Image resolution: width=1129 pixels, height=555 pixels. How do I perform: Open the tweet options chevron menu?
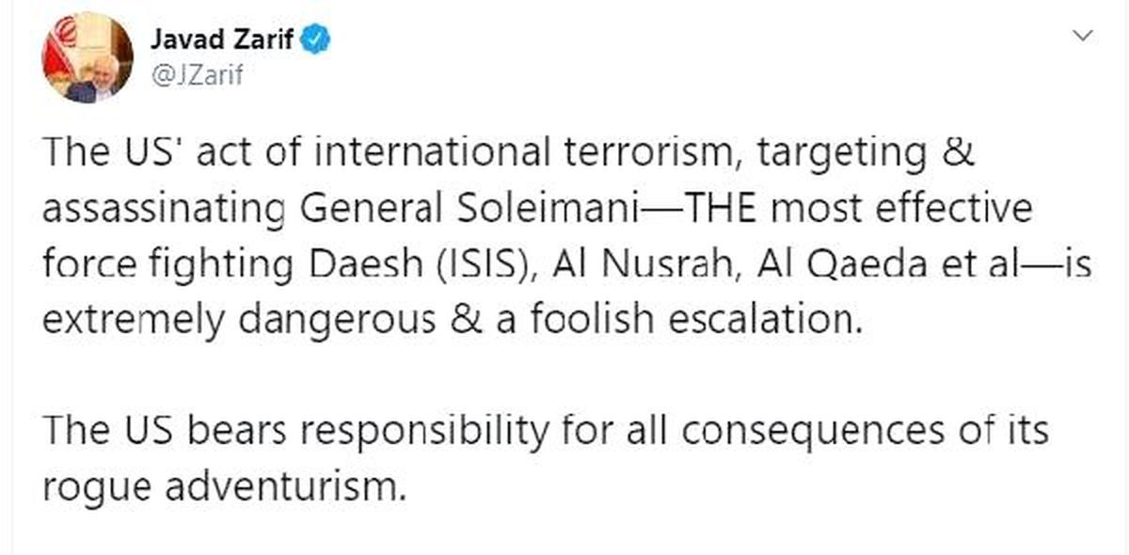click(1083, 36)
